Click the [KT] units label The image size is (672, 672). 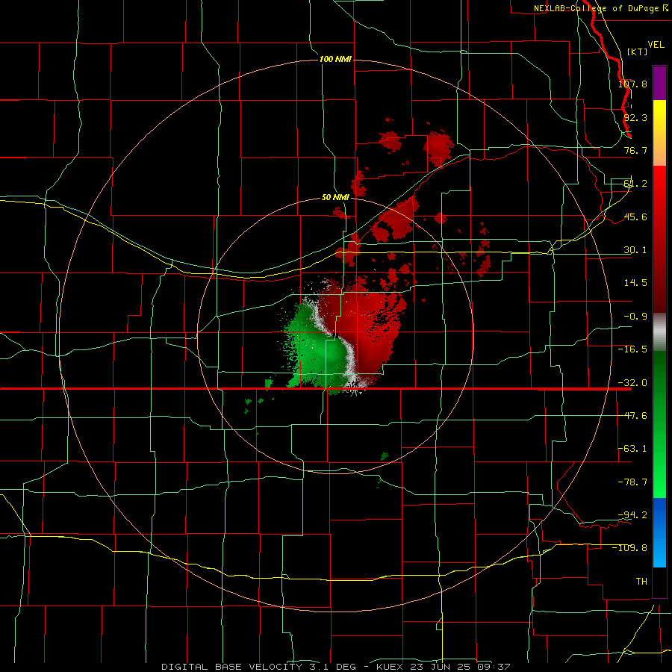638,52
